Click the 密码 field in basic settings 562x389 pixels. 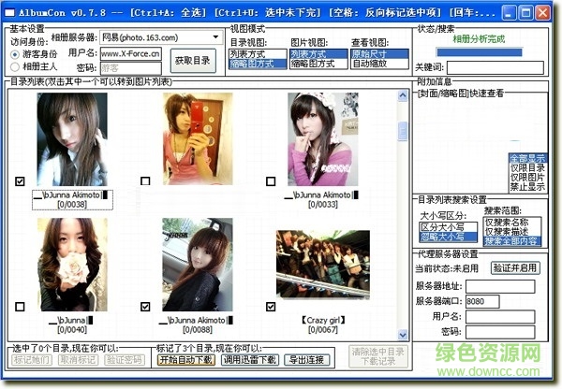131,67
